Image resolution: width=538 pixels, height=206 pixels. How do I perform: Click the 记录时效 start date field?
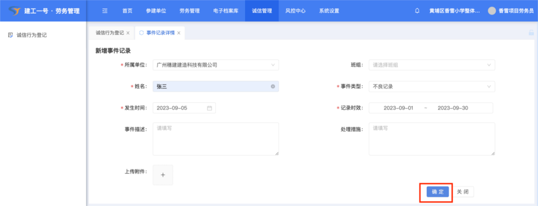pyautogui.click(x=398, y=108)
